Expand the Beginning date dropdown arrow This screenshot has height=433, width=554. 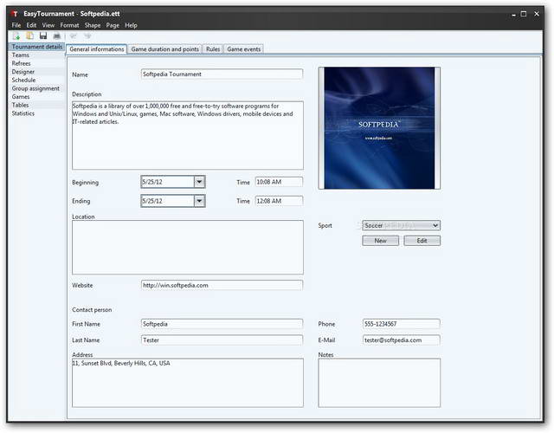199,182
